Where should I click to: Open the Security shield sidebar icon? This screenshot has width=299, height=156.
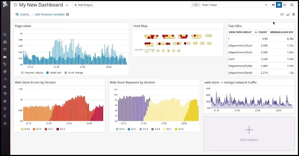click(5, 116)
